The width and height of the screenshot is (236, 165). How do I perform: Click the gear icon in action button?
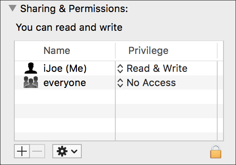[62, 151]
